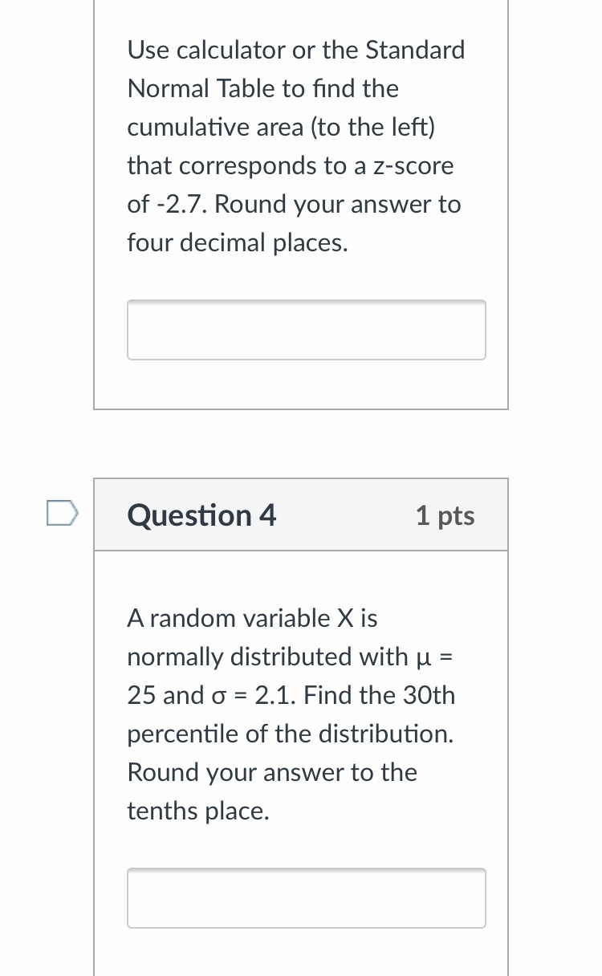This screenshot has width=602, height=976.
Task: Click the '25 and σ = 2.1' line
Action: click(x=291, y=695)
